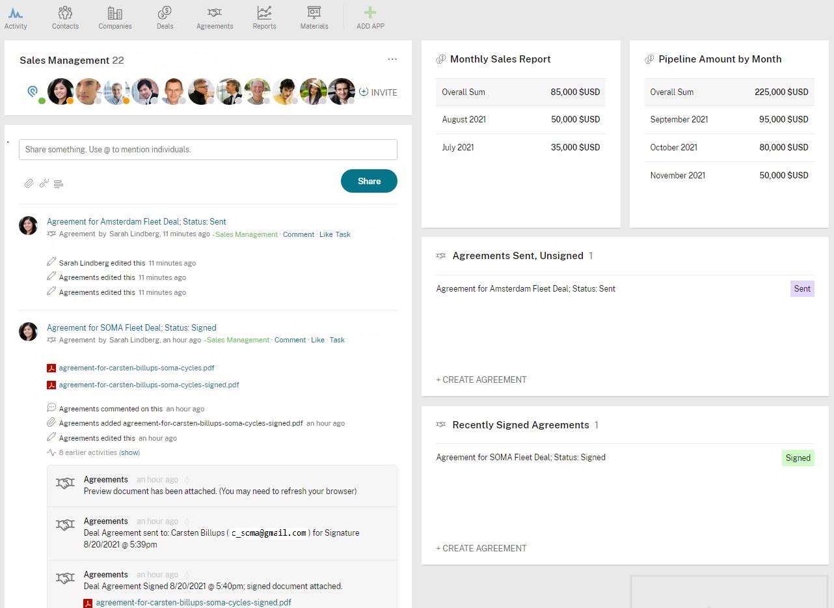Open the Companies app icon
The image size is (834, 608).
115,13
